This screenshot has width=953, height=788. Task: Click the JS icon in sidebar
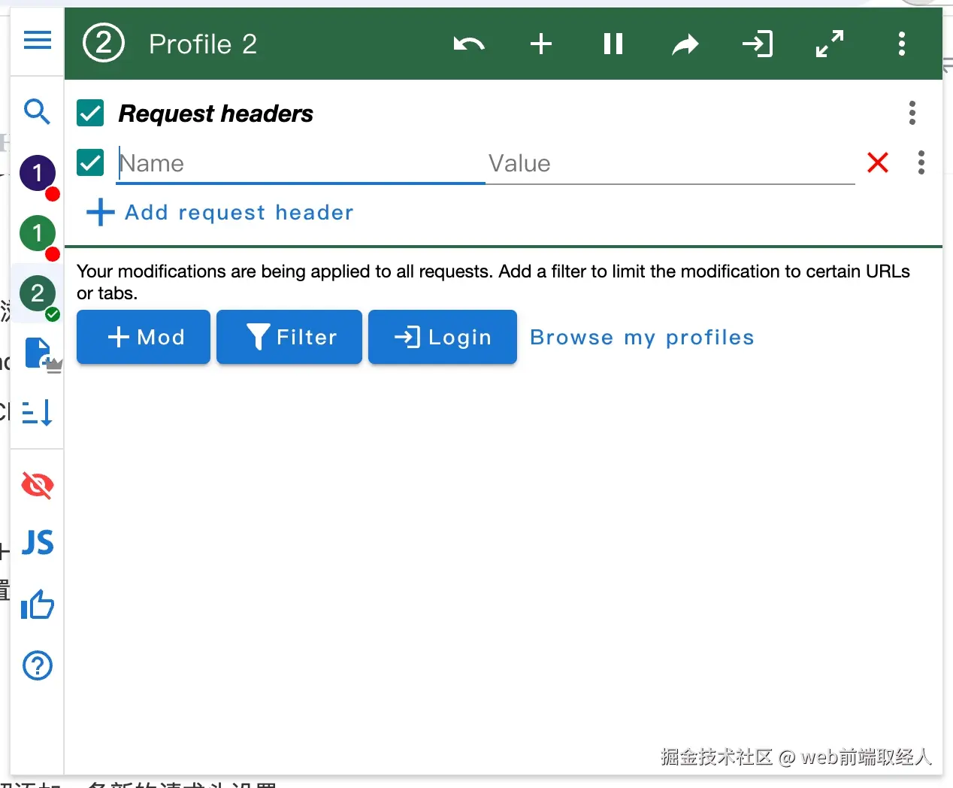point(38,542)
